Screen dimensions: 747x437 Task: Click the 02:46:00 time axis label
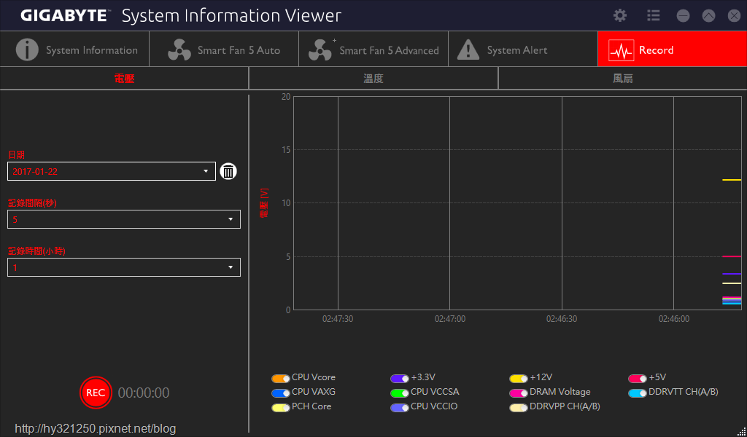pos(674,318)
